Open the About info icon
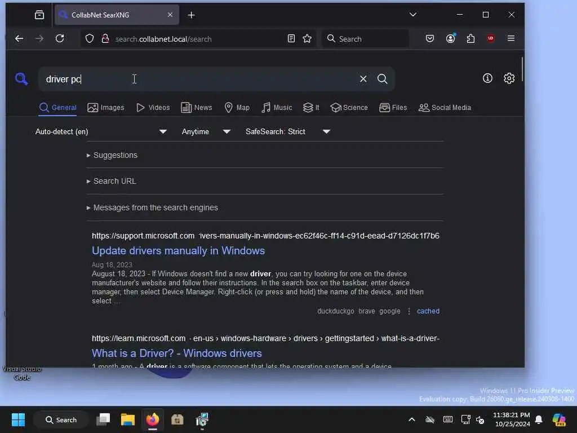577x433 pixels. (x=487, y=78)
